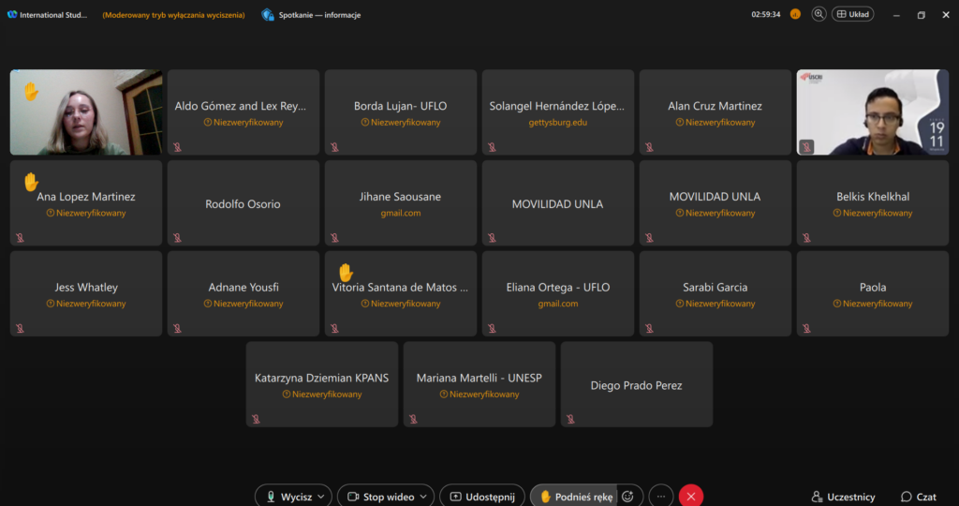This screenshot has height=506, width=959.
Task: Select the Katarzyna Dziemian KPANS participant tile
Action: (x=321, y=383)
